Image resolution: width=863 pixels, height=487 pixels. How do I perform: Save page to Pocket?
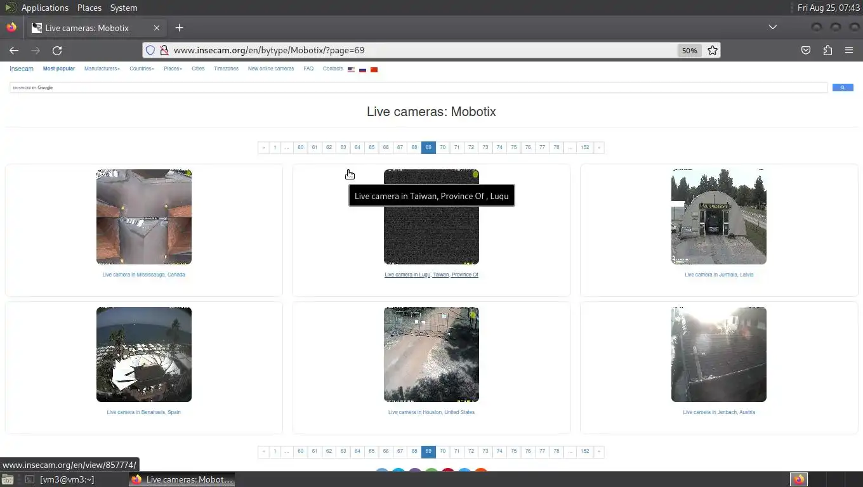click(x=806, y=50)
